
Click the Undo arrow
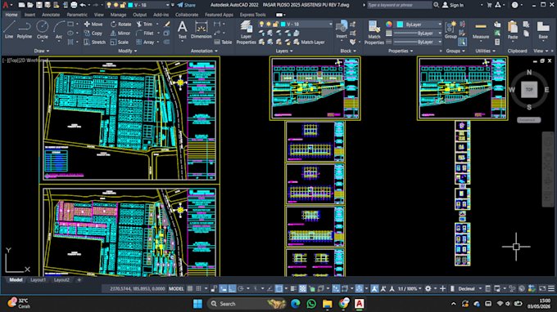coord(83,5)
